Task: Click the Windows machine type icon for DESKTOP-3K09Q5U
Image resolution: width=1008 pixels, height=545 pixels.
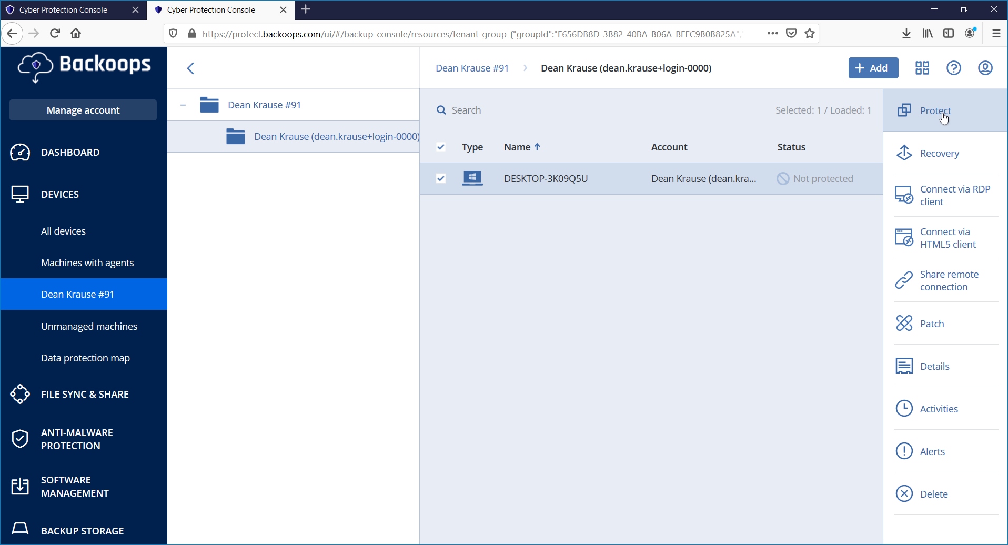Action: point(472,178)
